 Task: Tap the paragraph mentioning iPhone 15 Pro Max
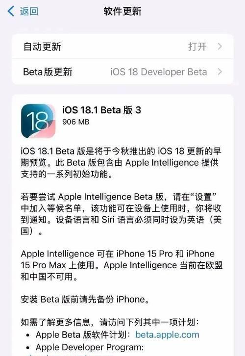click(122, 265)
